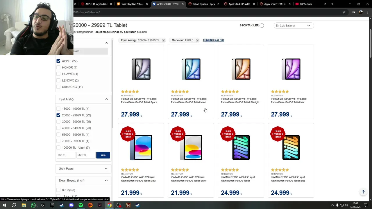Switch to the Tablet Fiyatları - Epey tab

pos(204,4)
